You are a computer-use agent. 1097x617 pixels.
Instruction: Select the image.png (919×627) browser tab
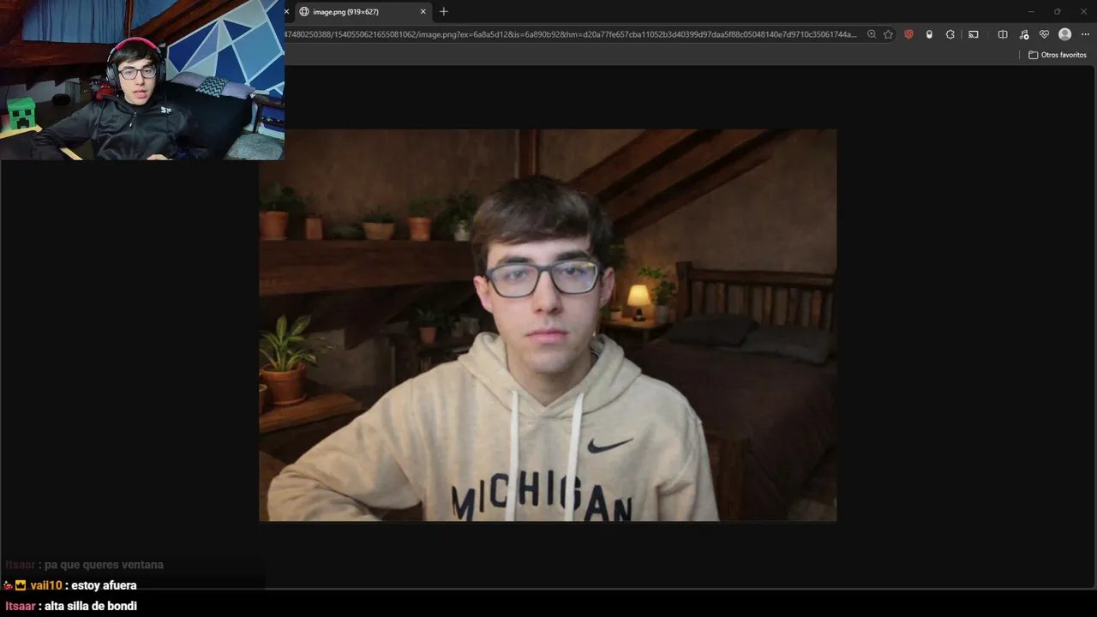362,12
